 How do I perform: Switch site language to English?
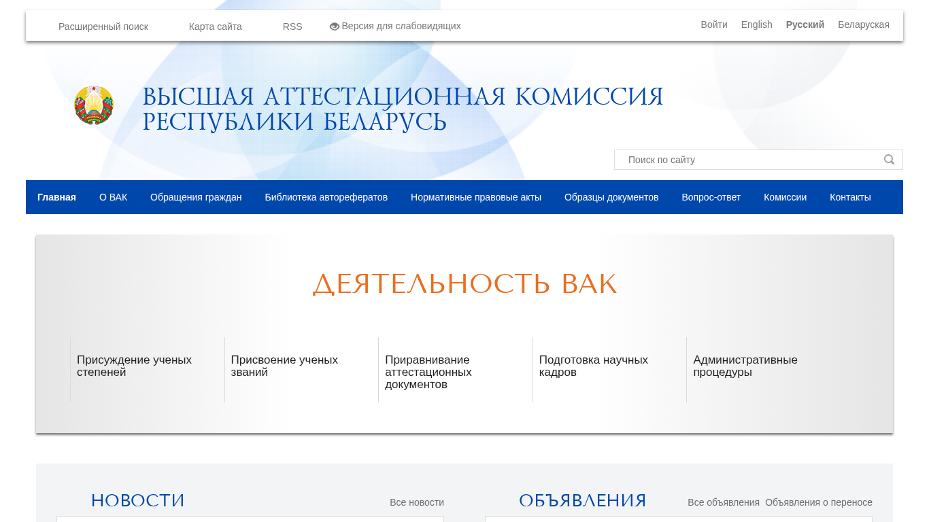point(757,24)
